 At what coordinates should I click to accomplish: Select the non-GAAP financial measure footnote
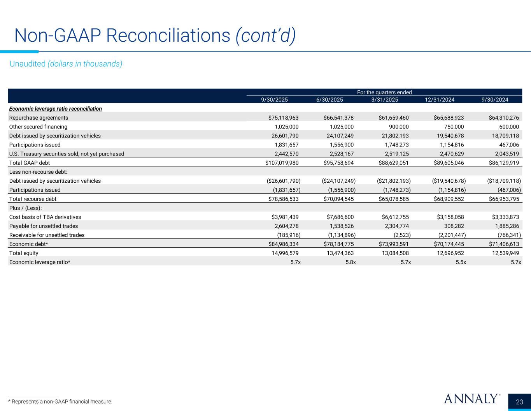[60, 401]
